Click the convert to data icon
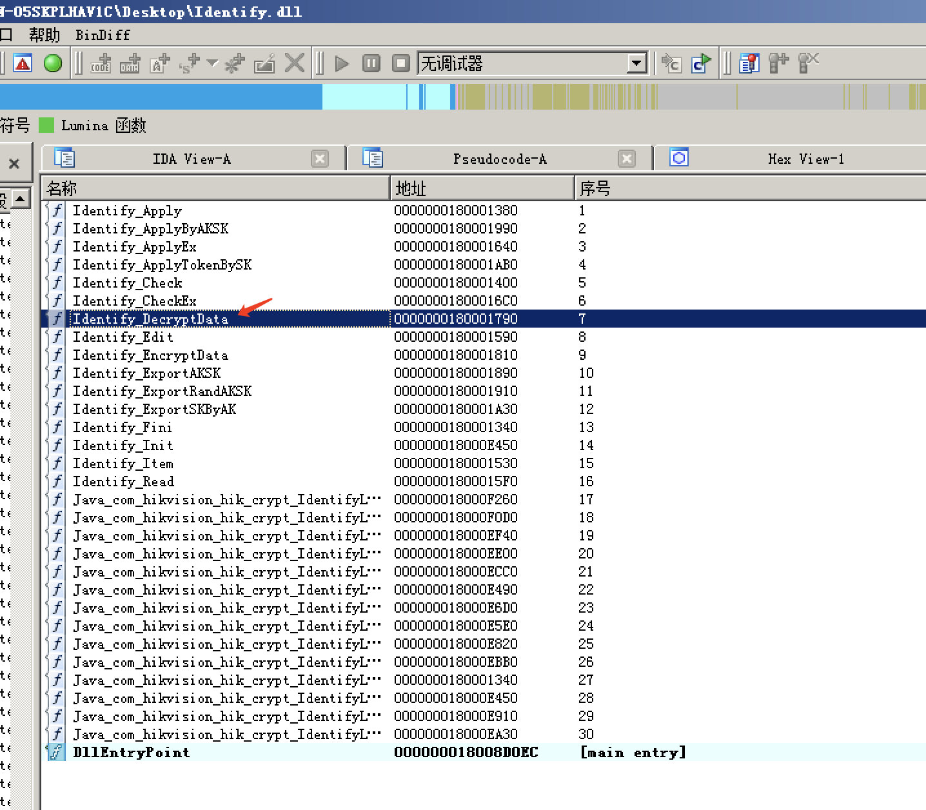The image size is (926, 810). point(130,63)
